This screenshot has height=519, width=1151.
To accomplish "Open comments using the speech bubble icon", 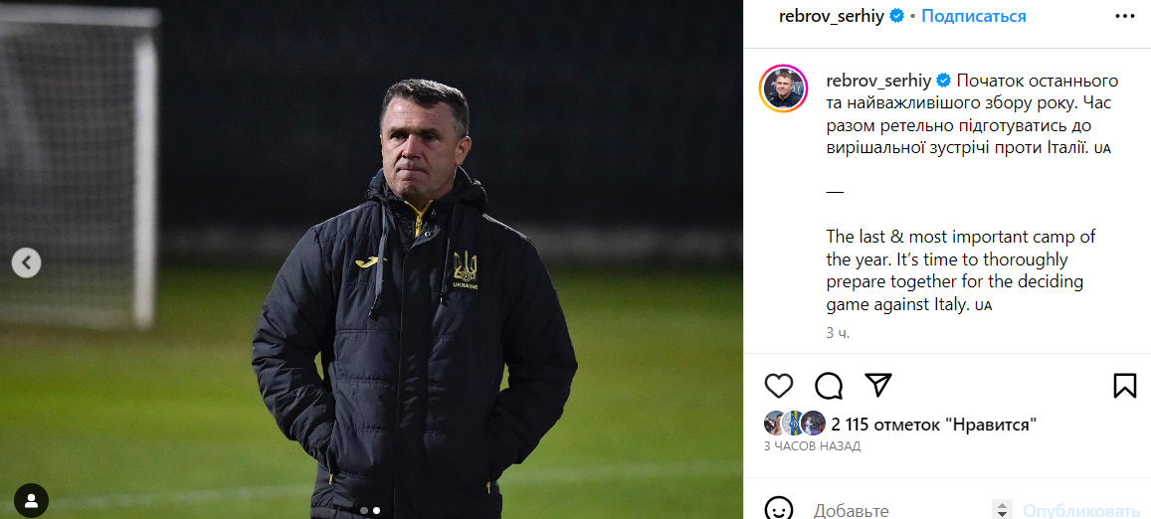I will pyautogui.click(x=829, y=386).
